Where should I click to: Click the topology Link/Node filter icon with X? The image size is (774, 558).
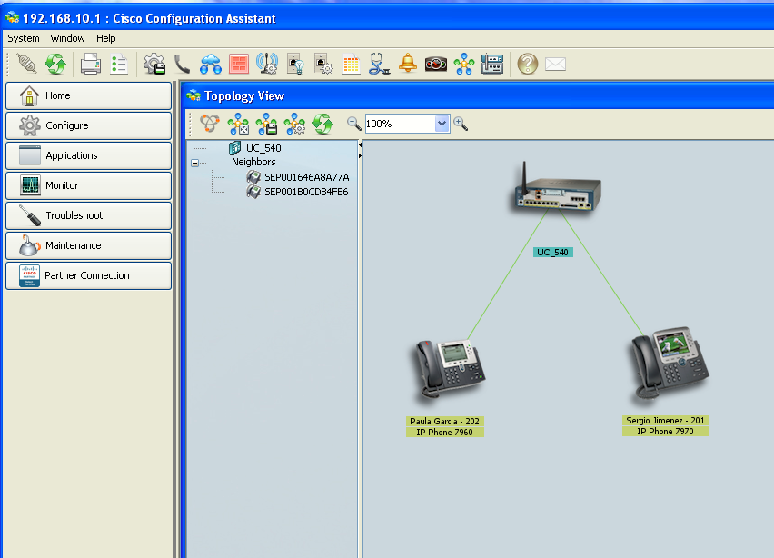[x=238, y=124]
